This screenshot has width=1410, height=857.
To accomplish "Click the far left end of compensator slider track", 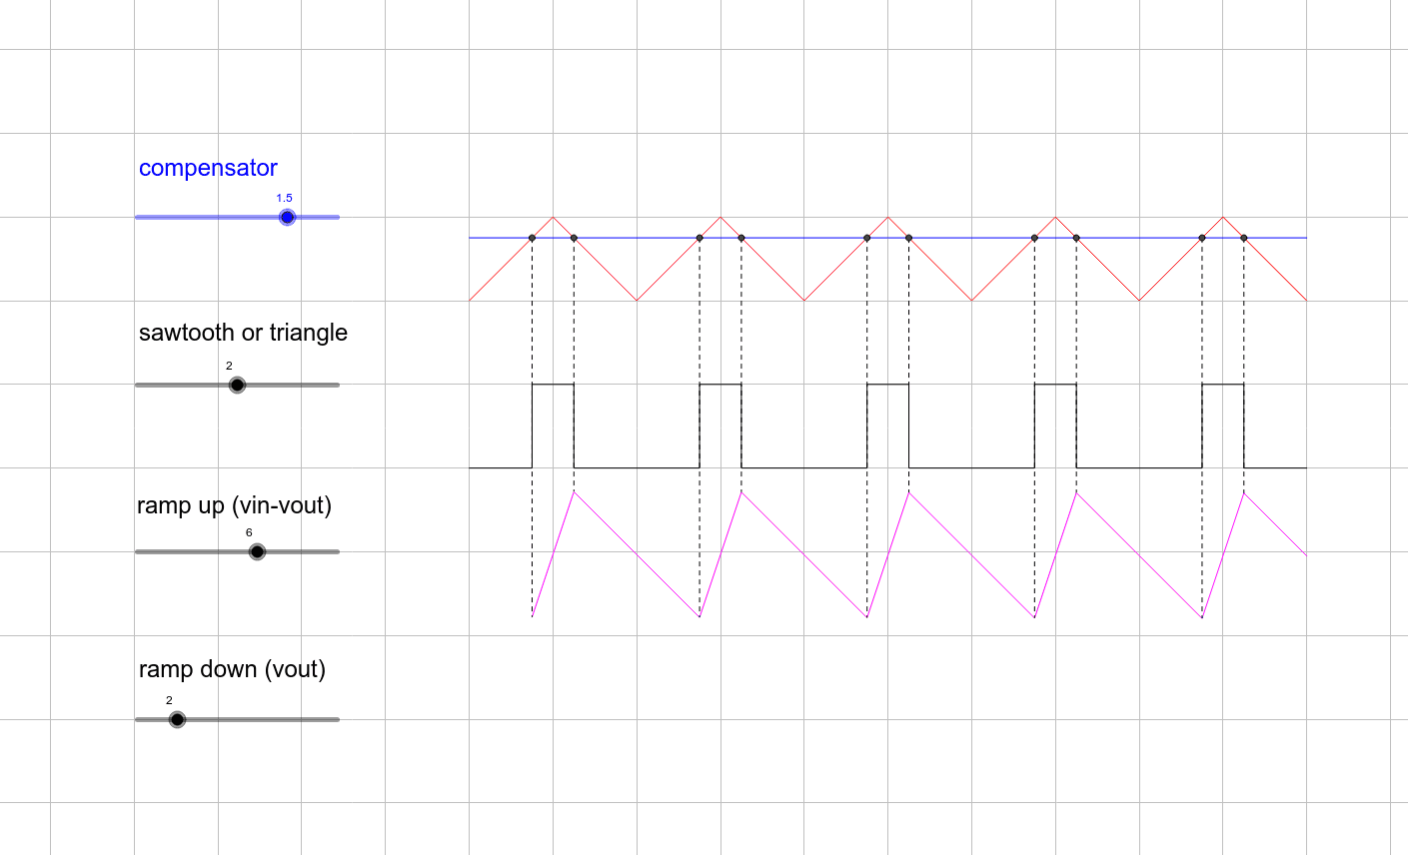I will pyautogui.click(x=138, y=217).
